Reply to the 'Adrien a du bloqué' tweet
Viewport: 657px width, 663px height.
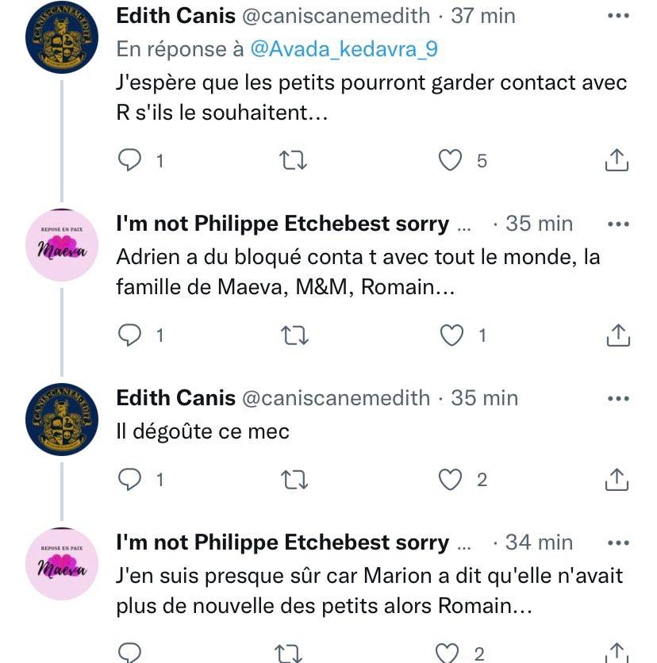129,336
